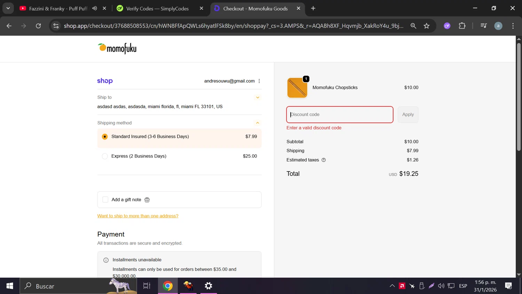The width and height of the screenshot is (522, 294).
Task: Open the media control icon in toolbar
Action: 483,26
